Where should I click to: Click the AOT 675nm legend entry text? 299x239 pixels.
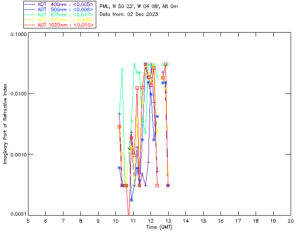65,14
